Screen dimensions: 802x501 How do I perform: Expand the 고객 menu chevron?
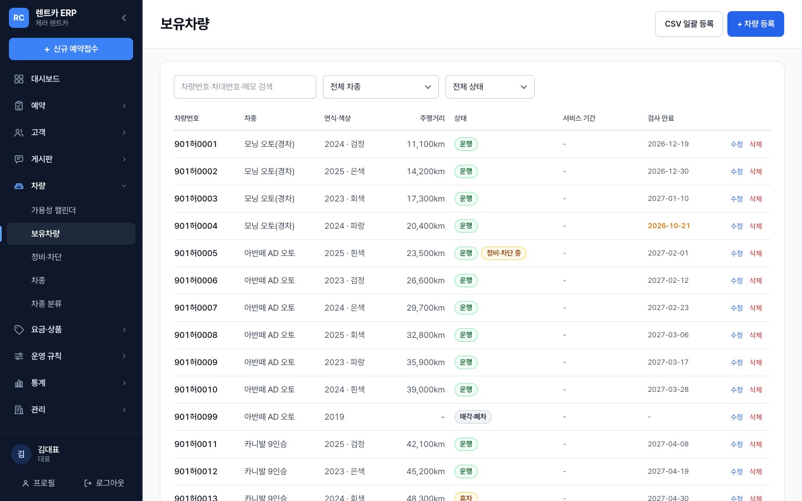point(124,132)
